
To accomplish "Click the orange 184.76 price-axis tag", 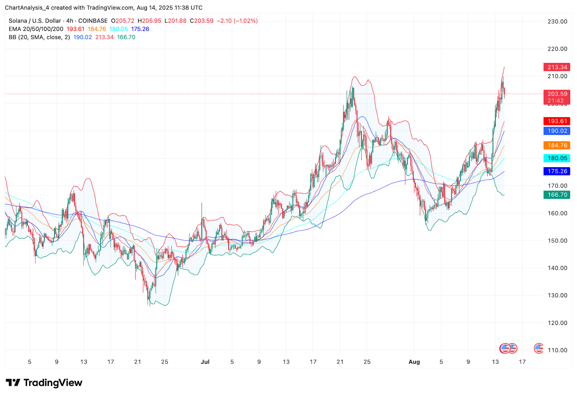I will (x=557, y=146).
